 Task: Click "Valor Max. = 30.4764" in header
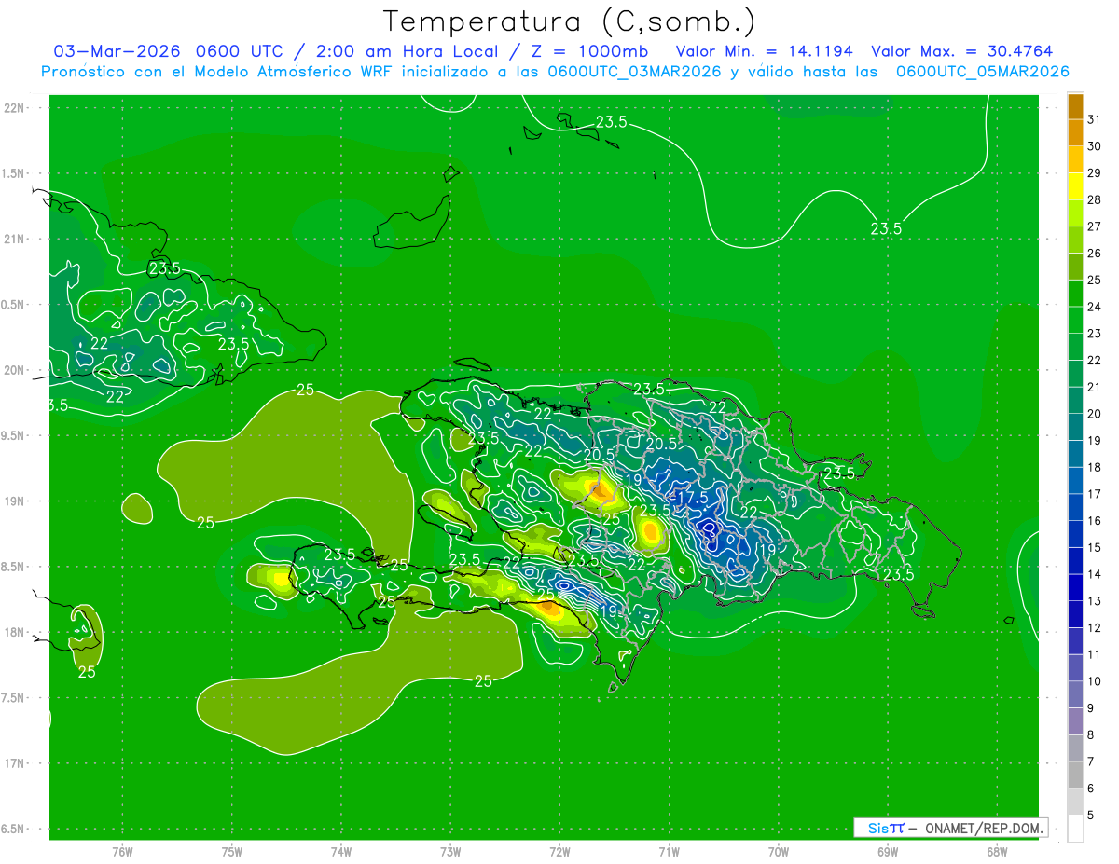(x=962, y=51)
